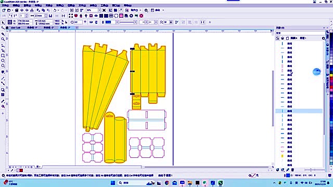Open the 文件 (File) menu
333x187 pixels.
(x=5, y=5)
